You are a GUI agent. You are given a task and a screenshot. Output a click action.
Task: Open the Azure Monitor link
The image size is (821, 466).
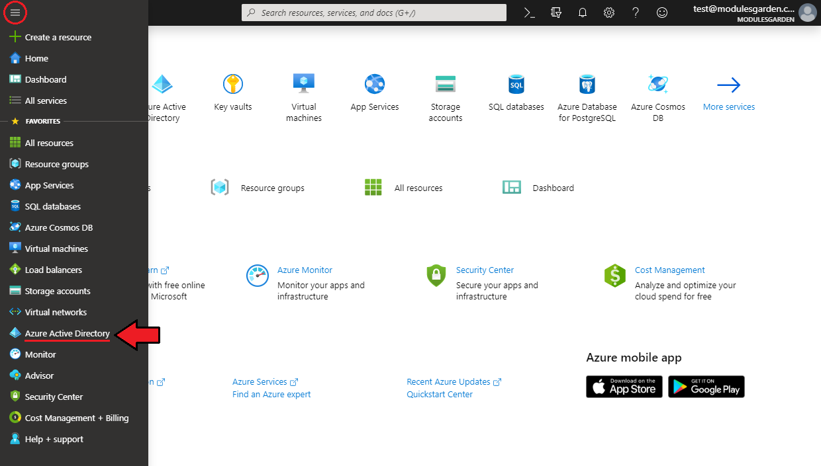(305, 270)
